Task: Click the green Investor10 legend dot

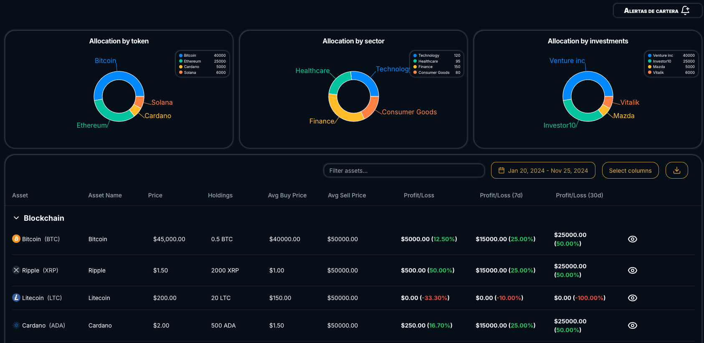Action: pyautogui.click(x=650, y=61)
